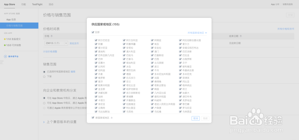Select 可通过 Apple 商务管理非公开地分发 radio
Screen dimensions: 299x140
(x=44, y=108)
